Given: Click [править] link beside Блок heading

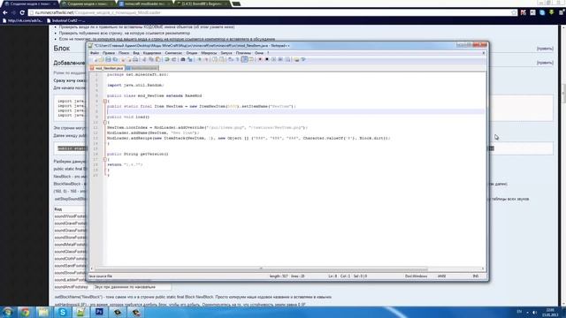Looking at the screenshot, I should point(545,49).
